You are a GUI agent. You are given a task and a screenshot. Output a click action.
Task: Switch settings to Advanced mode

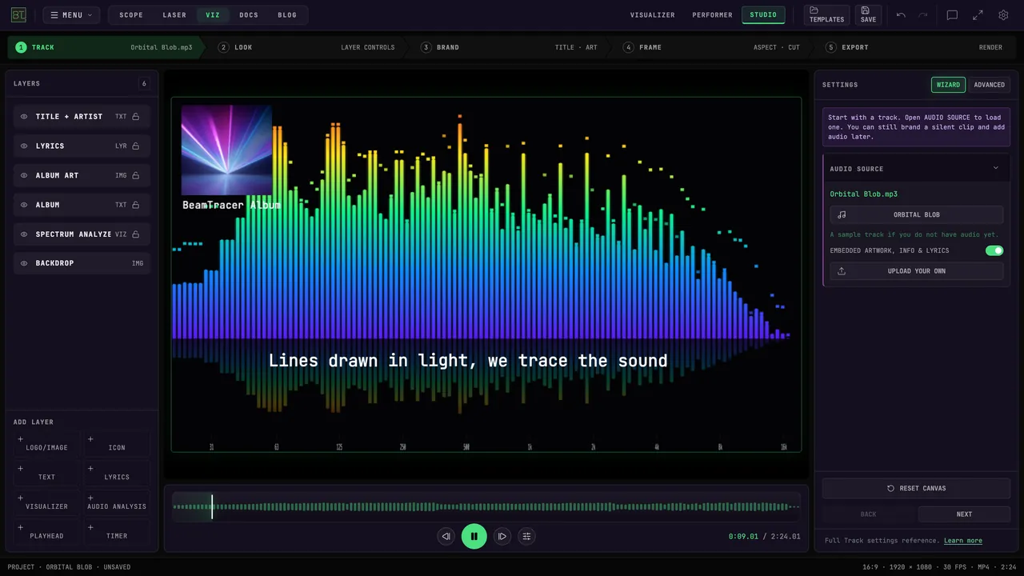click(989, 85)
